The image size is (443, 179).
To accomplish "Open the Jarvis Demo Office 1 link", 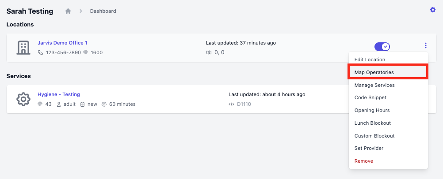I will click(x=62, y=43).
